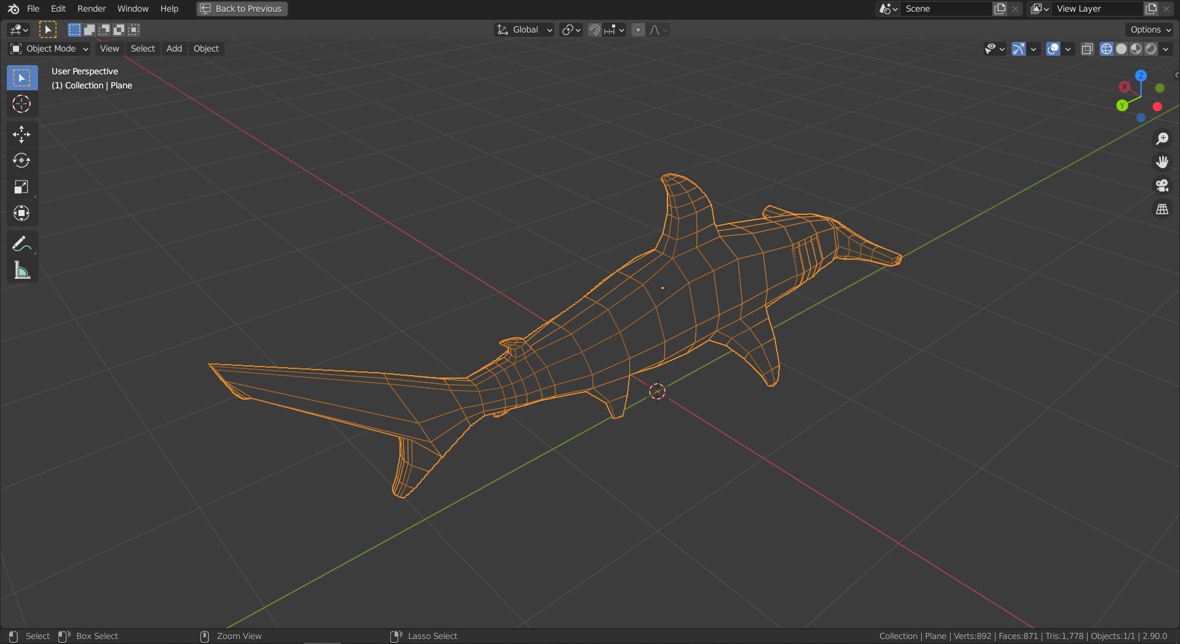Set selection mode to extend
This screenshot has height=644, width=1180.
click(89, 29)
